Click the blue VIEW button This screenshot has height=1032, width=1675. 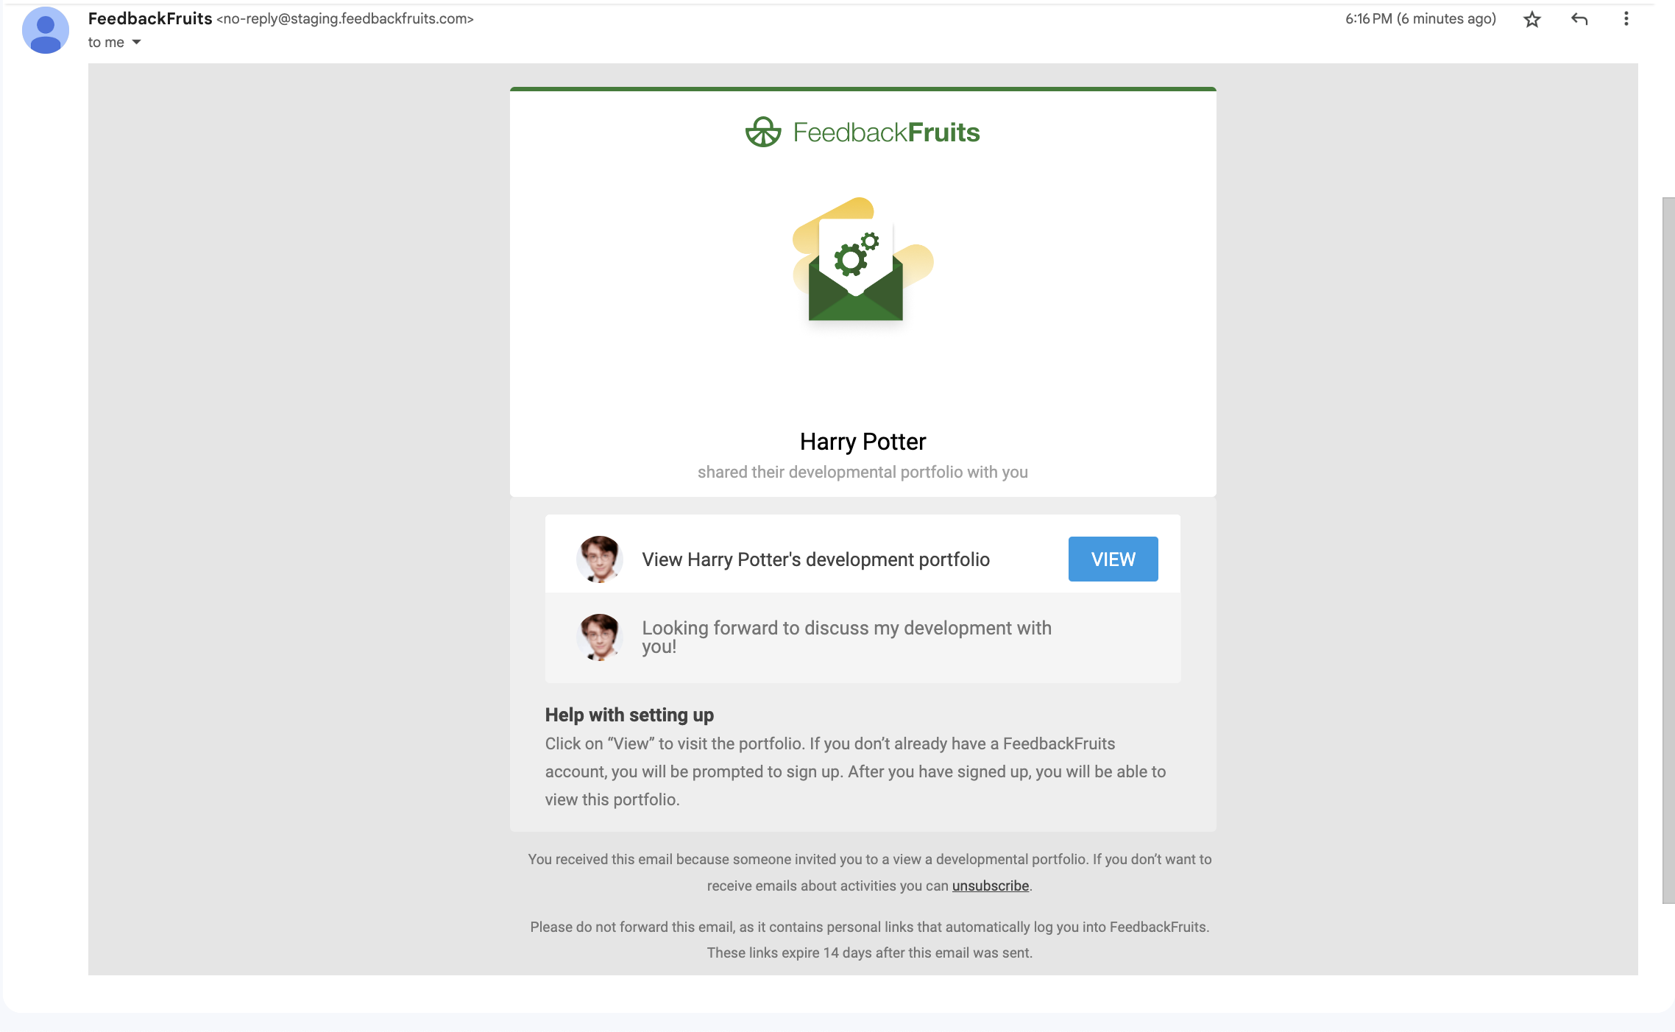click(x=1113, y=559)
